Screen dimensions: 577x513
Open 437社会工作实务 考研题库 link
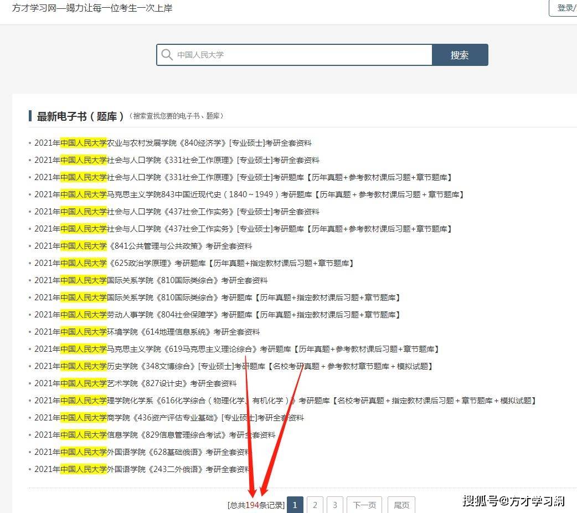coord(243,229)
